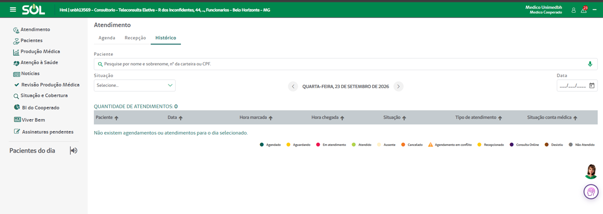Sort by Situação conta médica column arrow
Viewport: 603px width, 214px height.
pyautogui.click(x=575, y=118)
